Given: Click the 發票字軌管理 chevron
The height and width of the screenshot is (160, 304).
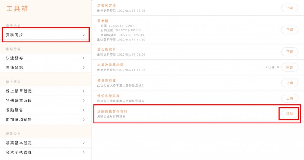Looking at the screenshot, I should [84, 152].
